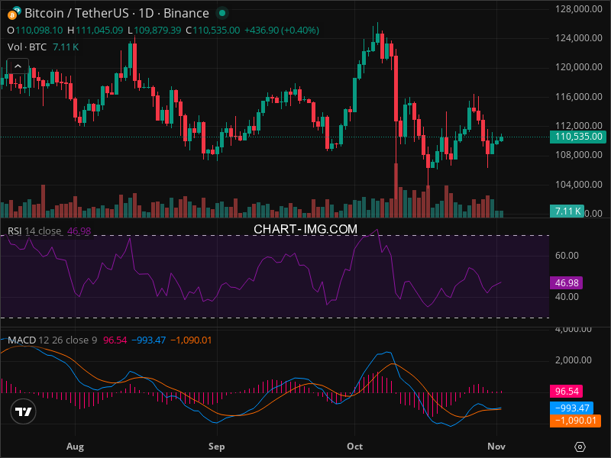Click the green 110,535.00 current price tag

577,137
